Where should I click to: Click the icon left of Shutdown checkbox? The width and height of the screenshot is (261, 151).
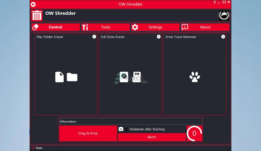(x=121, y=129)
